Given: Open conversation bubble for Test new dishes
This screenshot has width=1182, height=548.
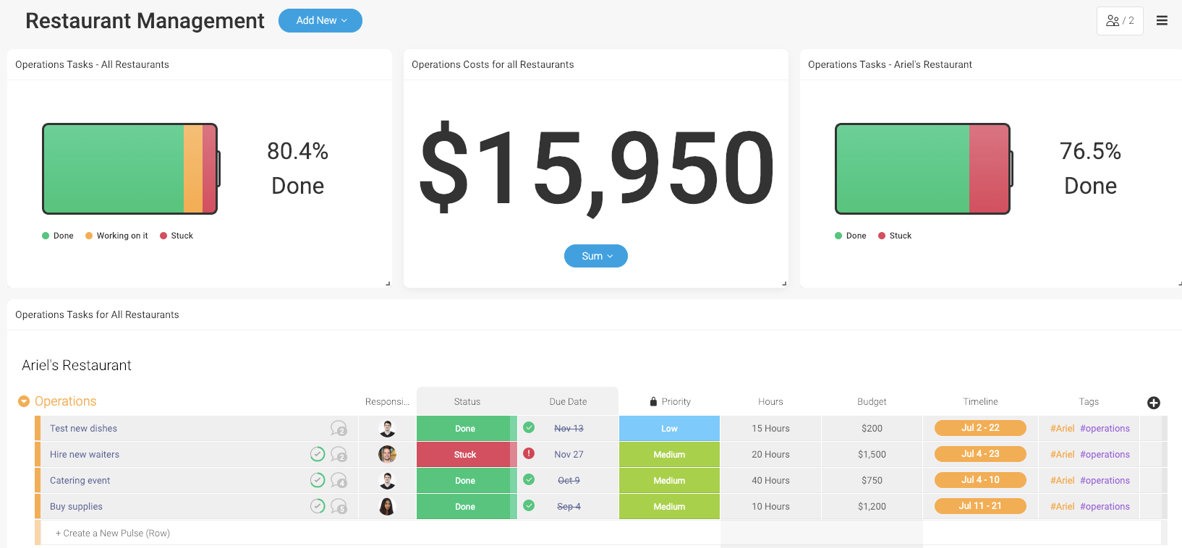Looking at the screenshot, I should pos(339,429).
